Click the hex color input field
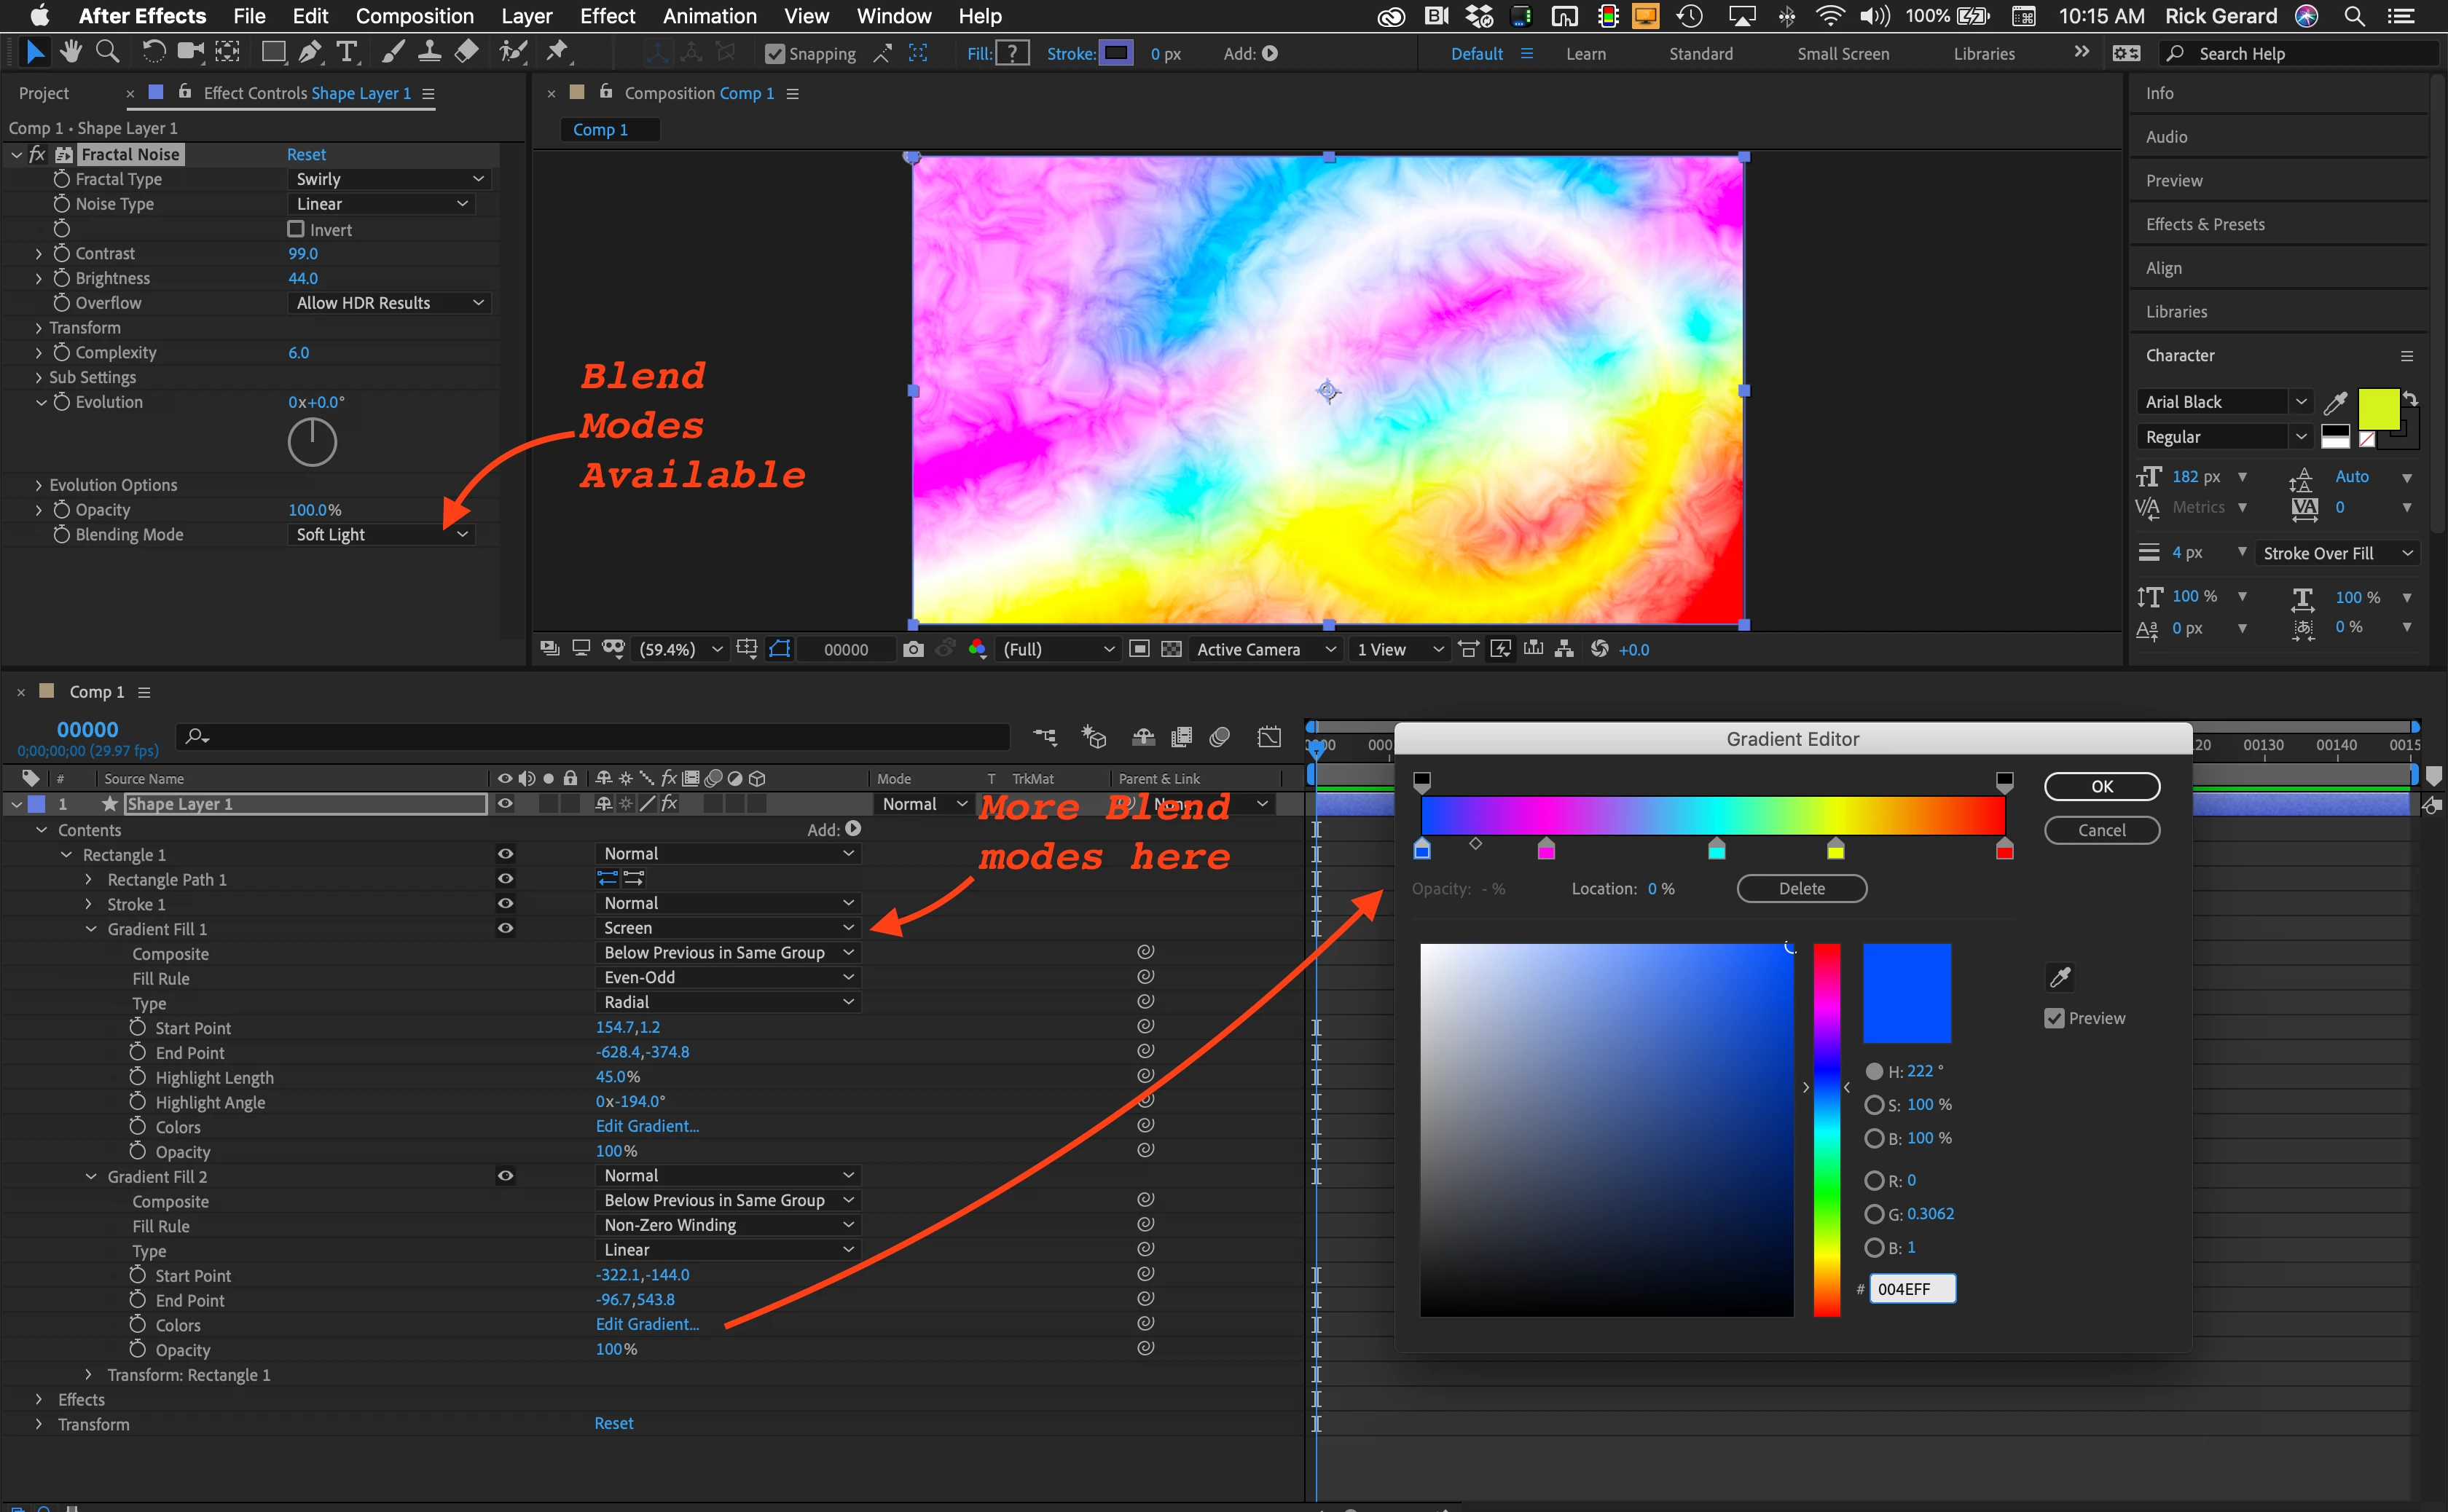Viewport: 2448px width, 1512px height. 1911,1289
